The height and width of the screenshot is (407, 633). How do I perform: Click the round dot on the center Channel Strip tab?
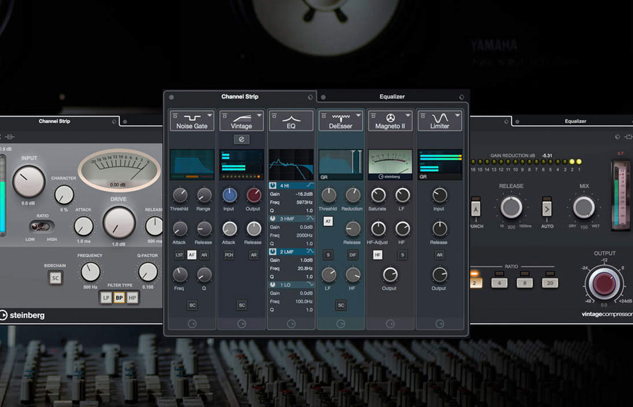point(171,97)
